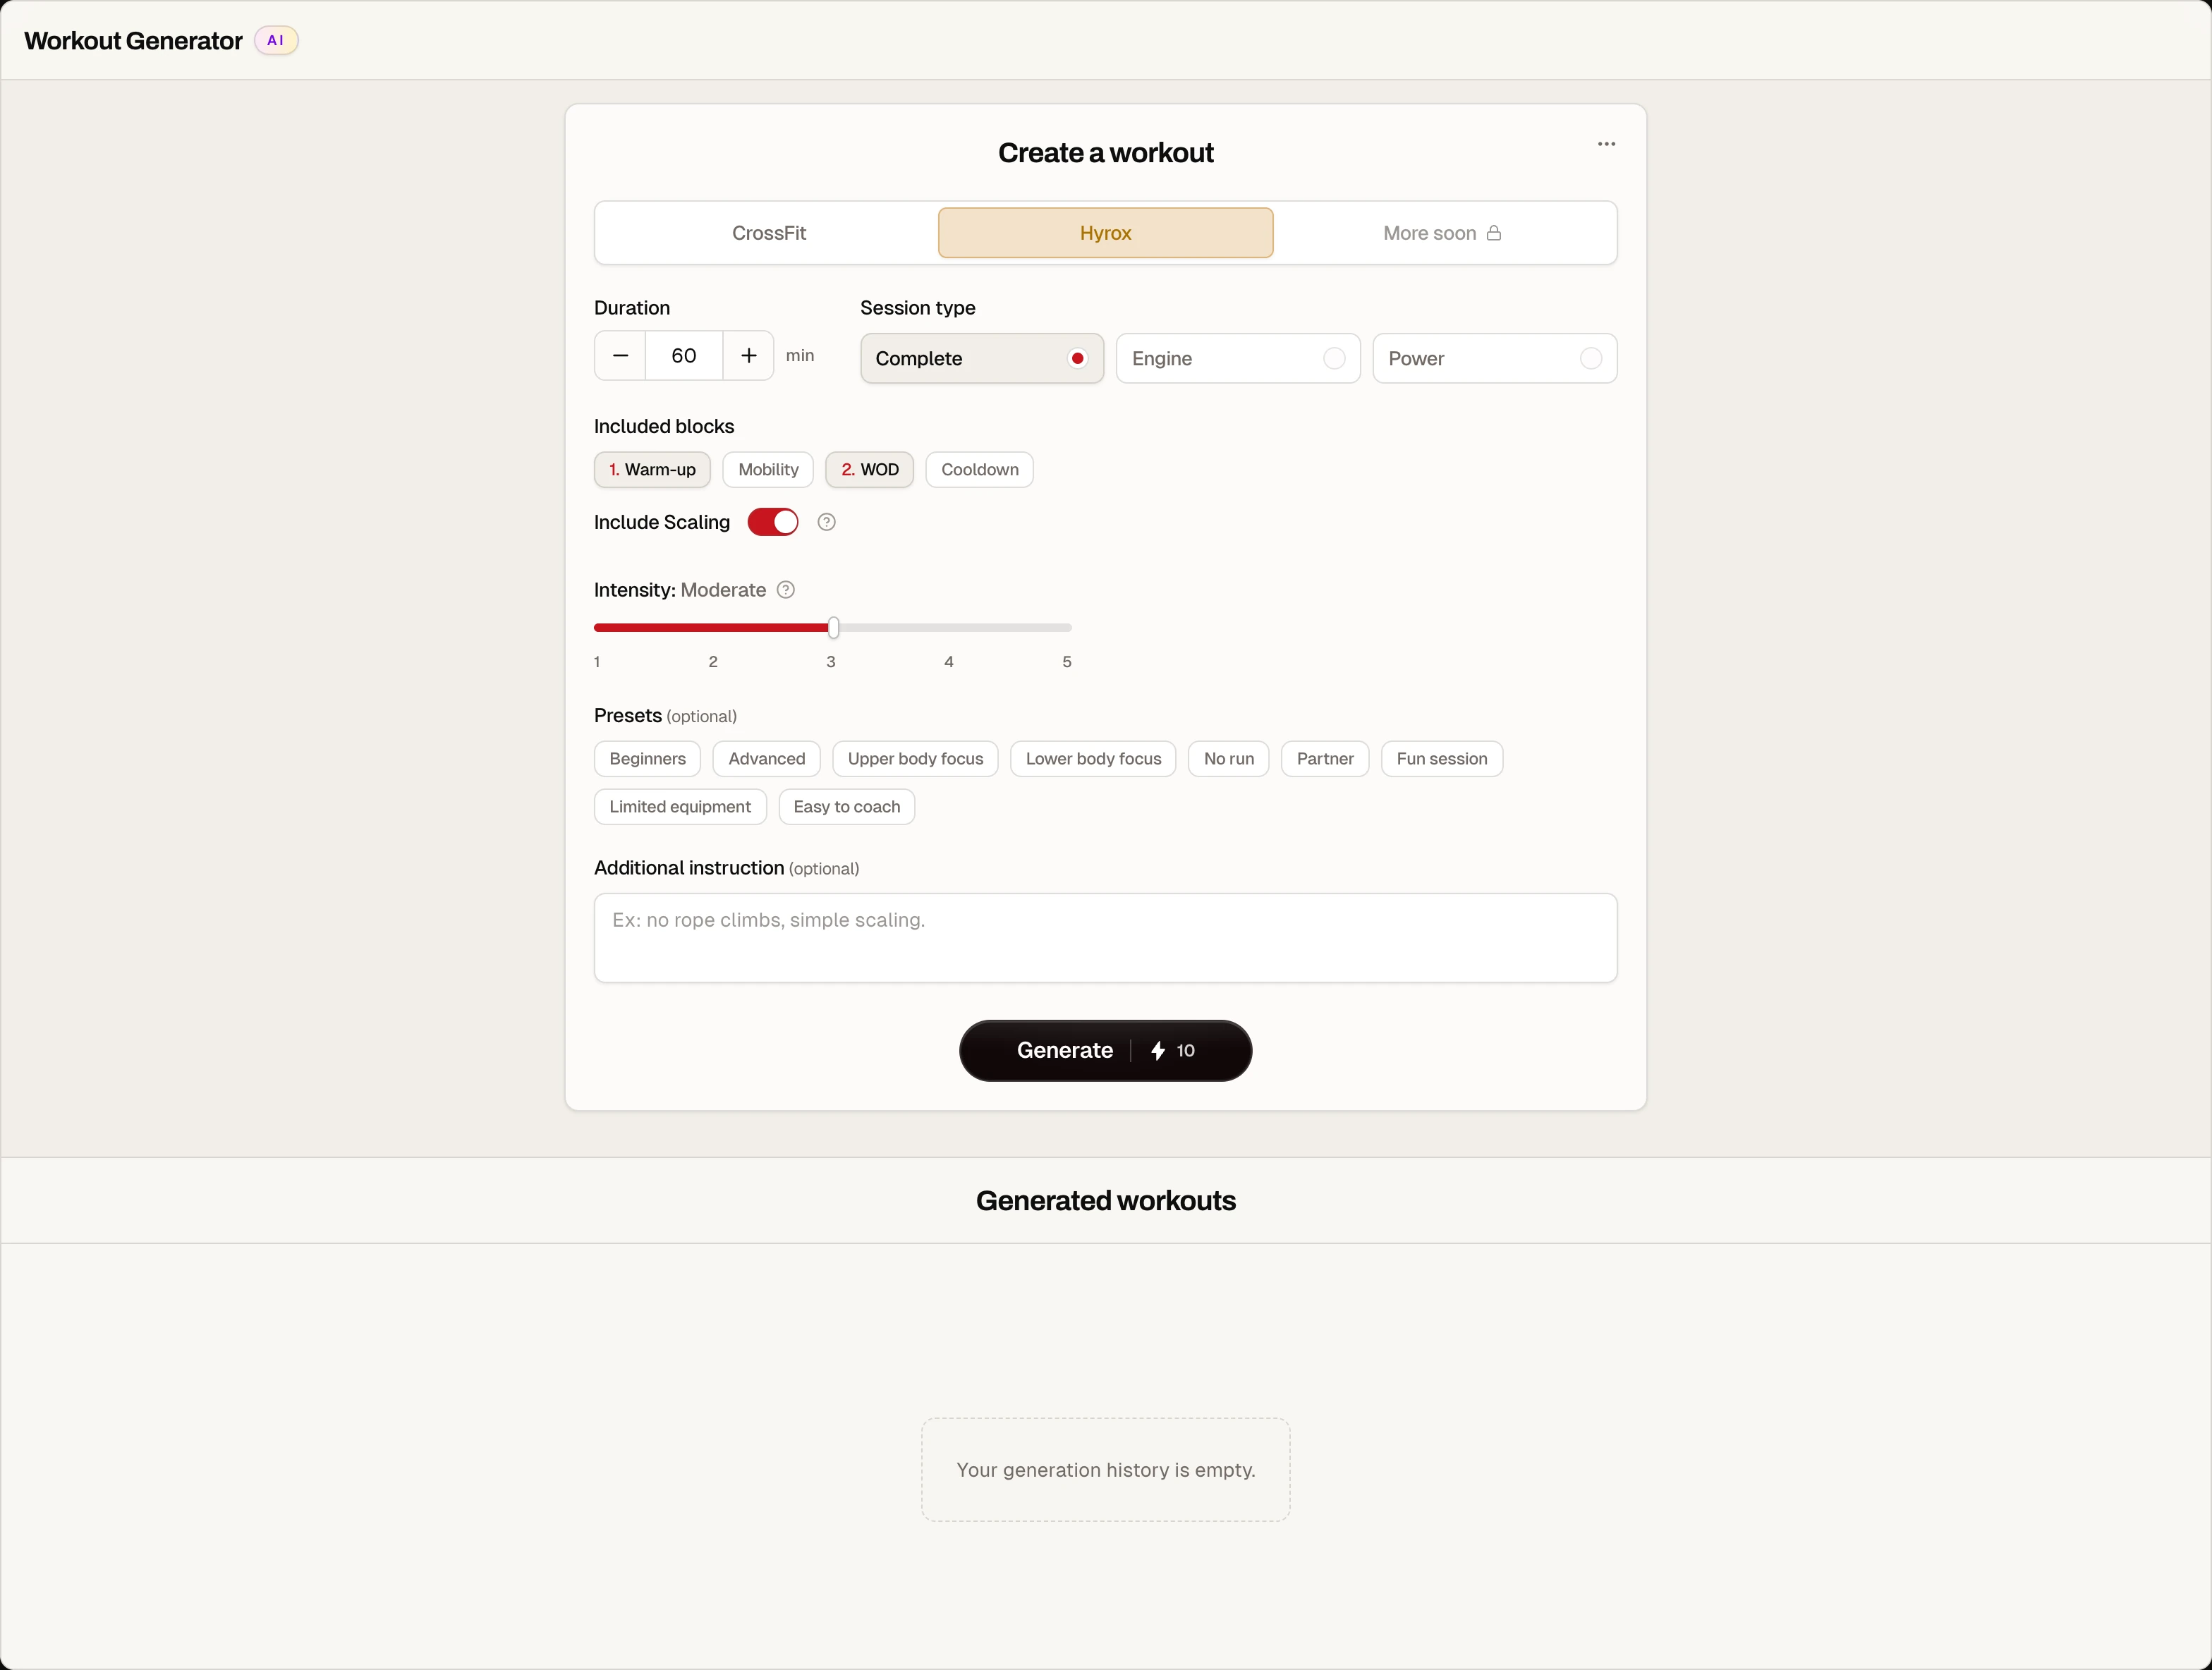Click the Generate button
Viewport: 2212px width, 1670px height.
(x=1105, y=1051)
